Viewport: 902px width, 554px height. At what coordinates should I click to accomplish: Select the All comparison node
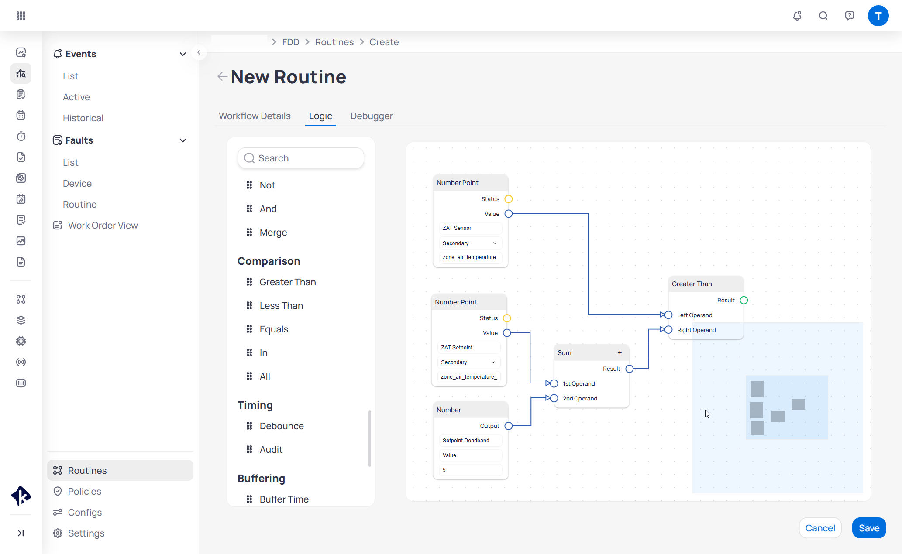pyautogui.click(x=265, y=376)
